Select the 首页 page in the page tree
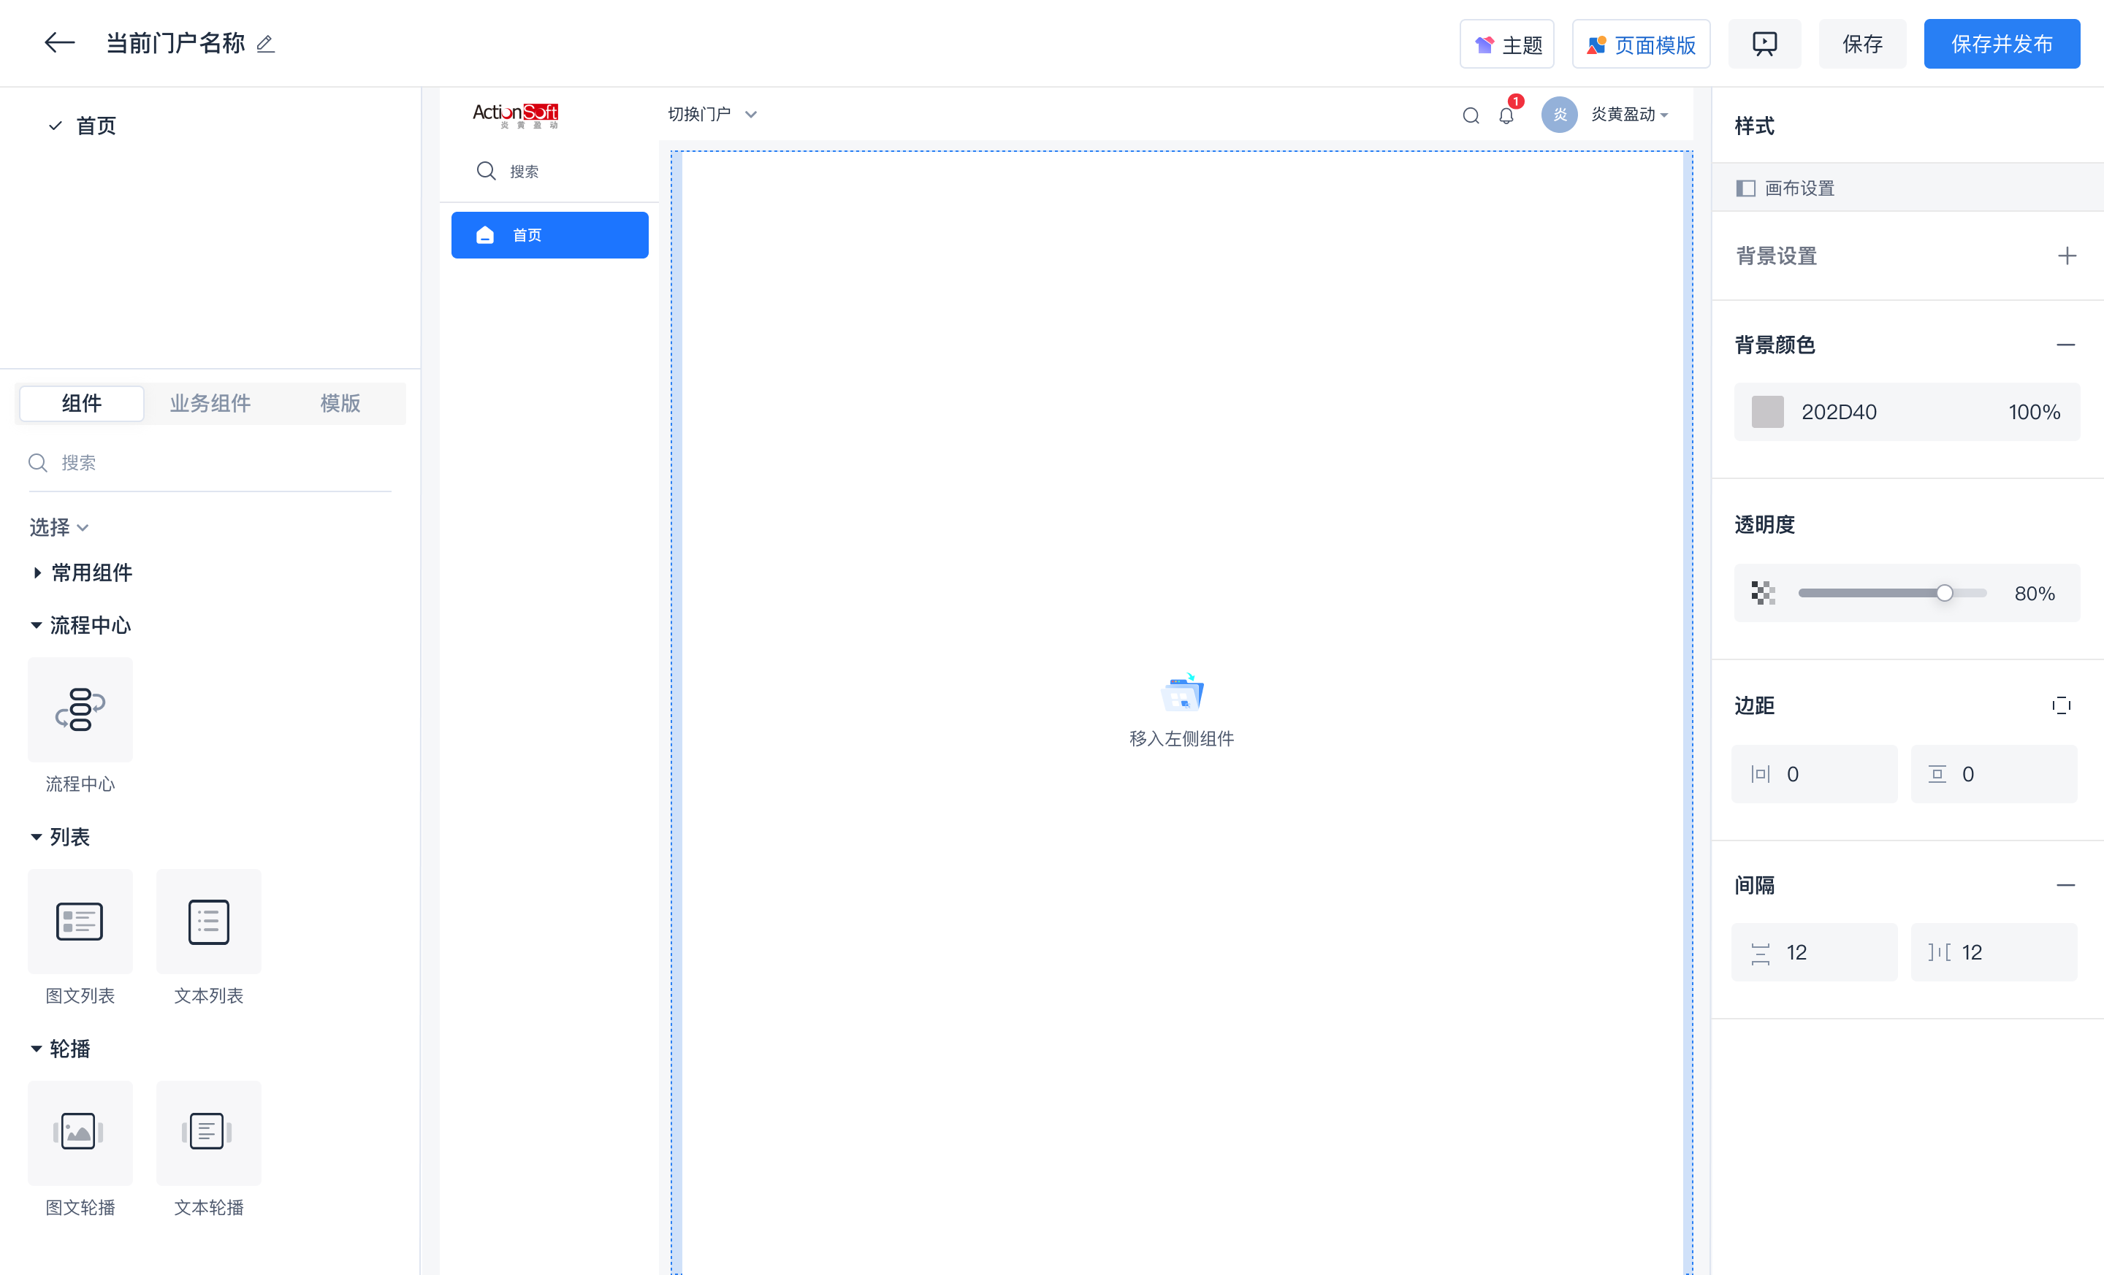 click(x=96, y=126)
